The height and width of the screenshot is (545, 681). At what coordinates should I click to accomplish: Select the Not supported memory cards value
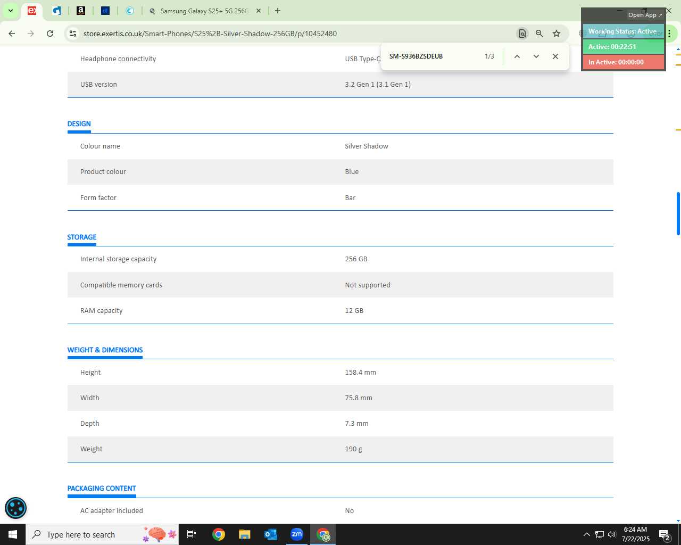[368, 285]
